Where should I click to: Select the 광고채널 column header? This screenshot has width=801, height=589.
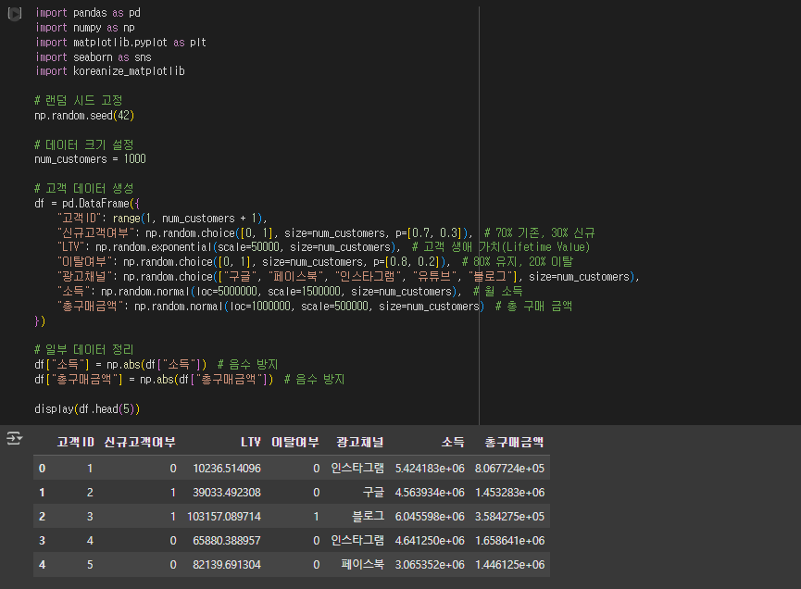click(360, 442)
